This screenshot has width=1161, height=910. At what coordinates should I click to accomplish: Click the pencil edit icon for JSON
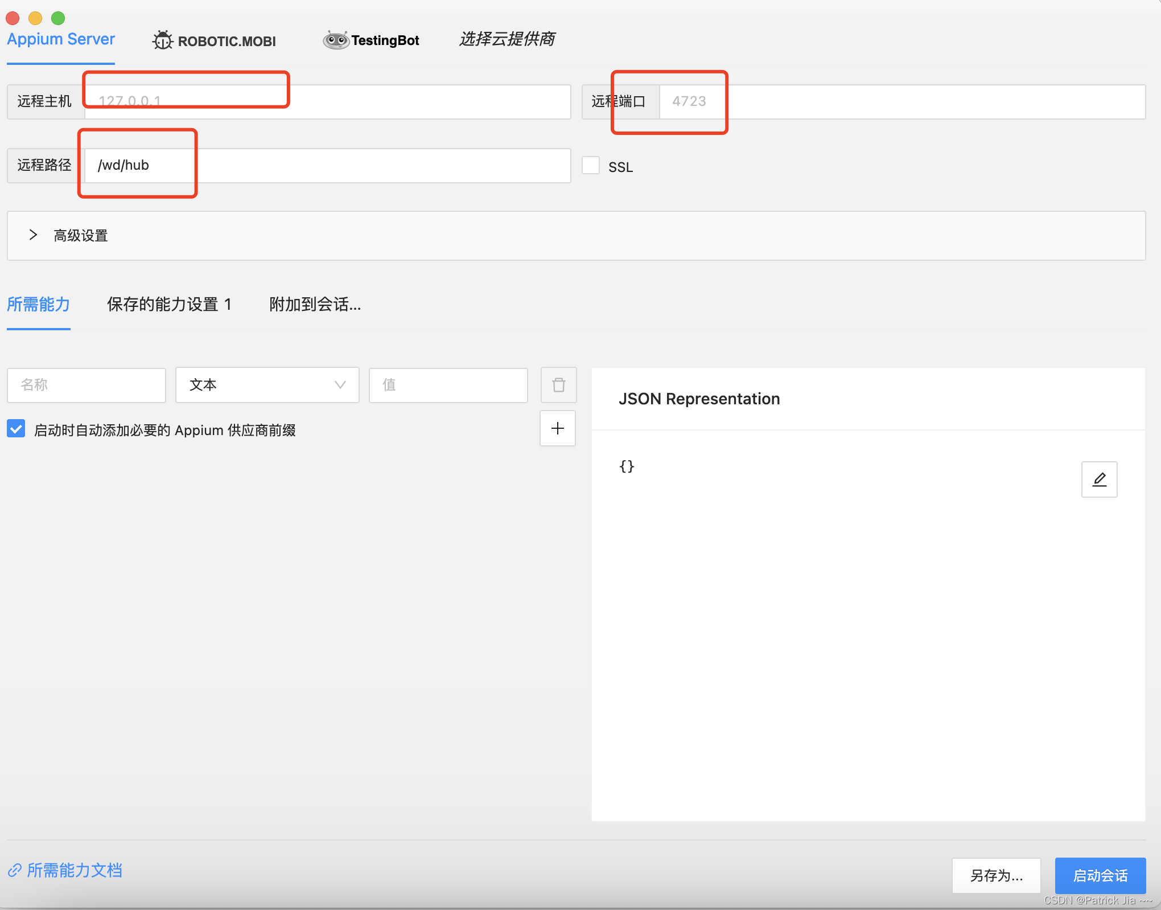[x=1099, y=479]
